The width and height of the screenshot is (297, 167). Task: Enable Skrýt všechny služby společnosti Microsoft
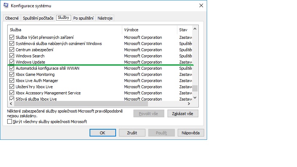10,122
